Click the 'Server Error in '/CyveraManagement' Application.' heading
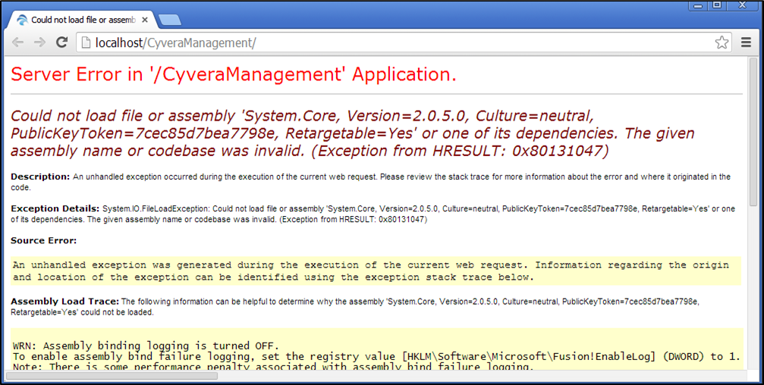Image resolution: width=764 pixels, height=385 pixels. 234,74
